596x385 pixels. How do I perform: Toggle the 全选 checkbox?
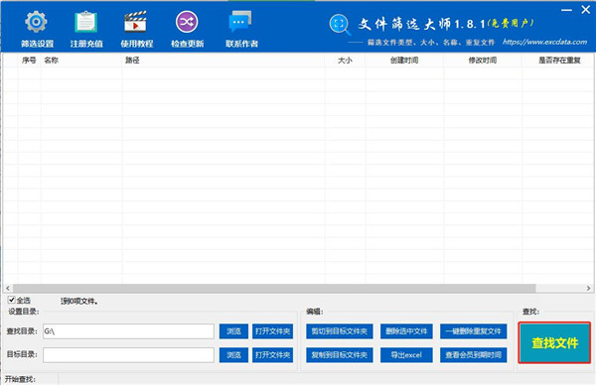11,300
